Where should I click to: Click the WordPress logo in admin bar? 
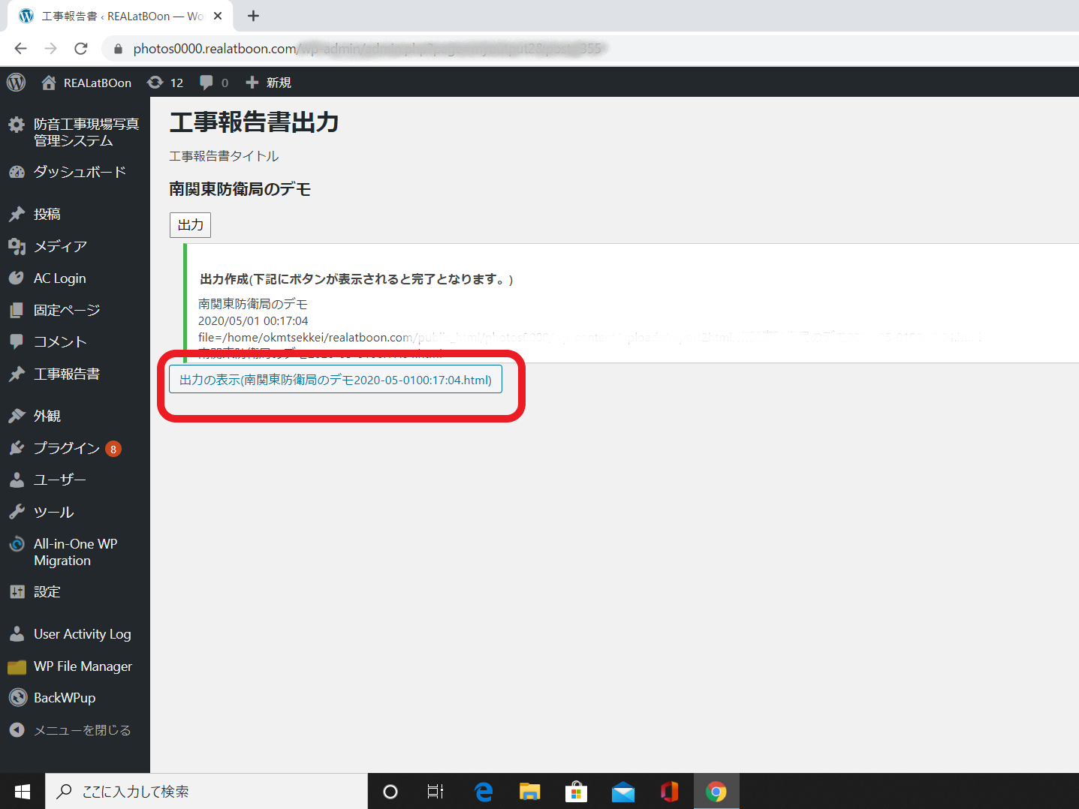pos(16,83)
